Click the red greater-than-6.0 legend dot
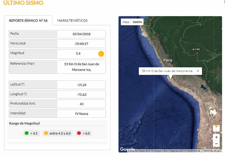 (x=79, y=133)
